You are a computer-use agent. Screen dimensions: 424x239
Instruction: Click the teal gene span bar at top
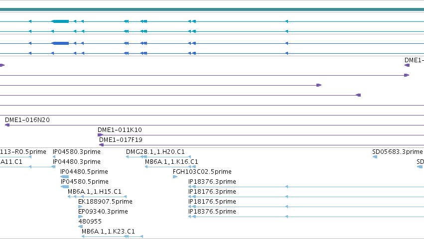(x=212, y=10)
